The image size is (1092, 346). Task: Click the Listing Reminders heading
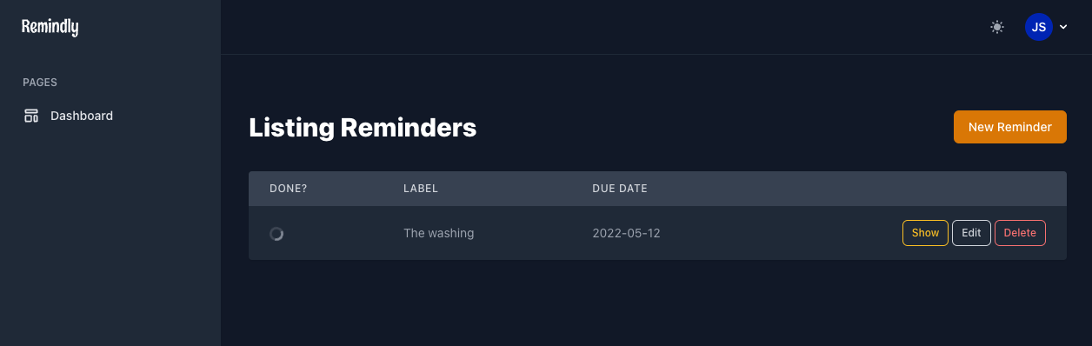pos(363,128)
